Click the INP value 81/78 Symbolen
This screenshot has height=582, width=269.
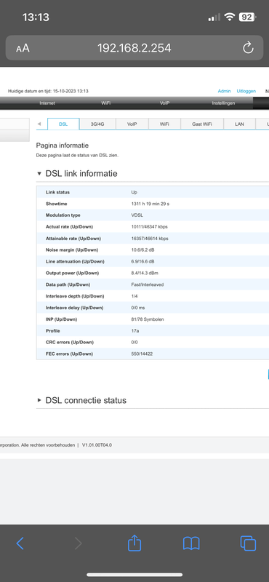pyautogui.click(x=148, y=319)
